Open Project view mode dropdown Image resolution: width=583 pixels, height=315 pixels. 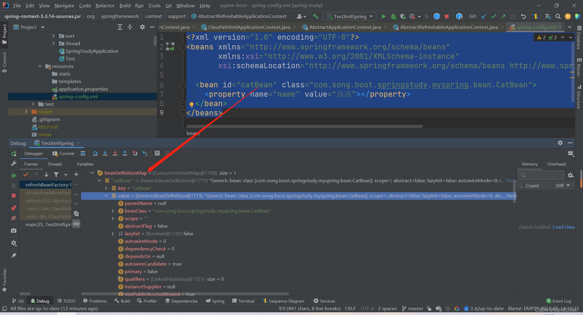click(43, 27)
